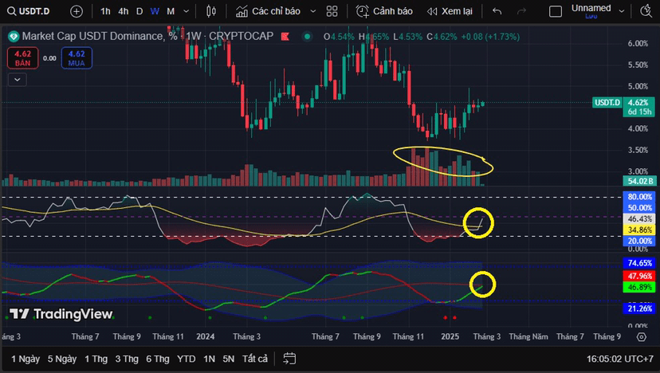This screenshot has height=373, width=660.
Task: Show all data with Tất cả
Action: [254, 359]
